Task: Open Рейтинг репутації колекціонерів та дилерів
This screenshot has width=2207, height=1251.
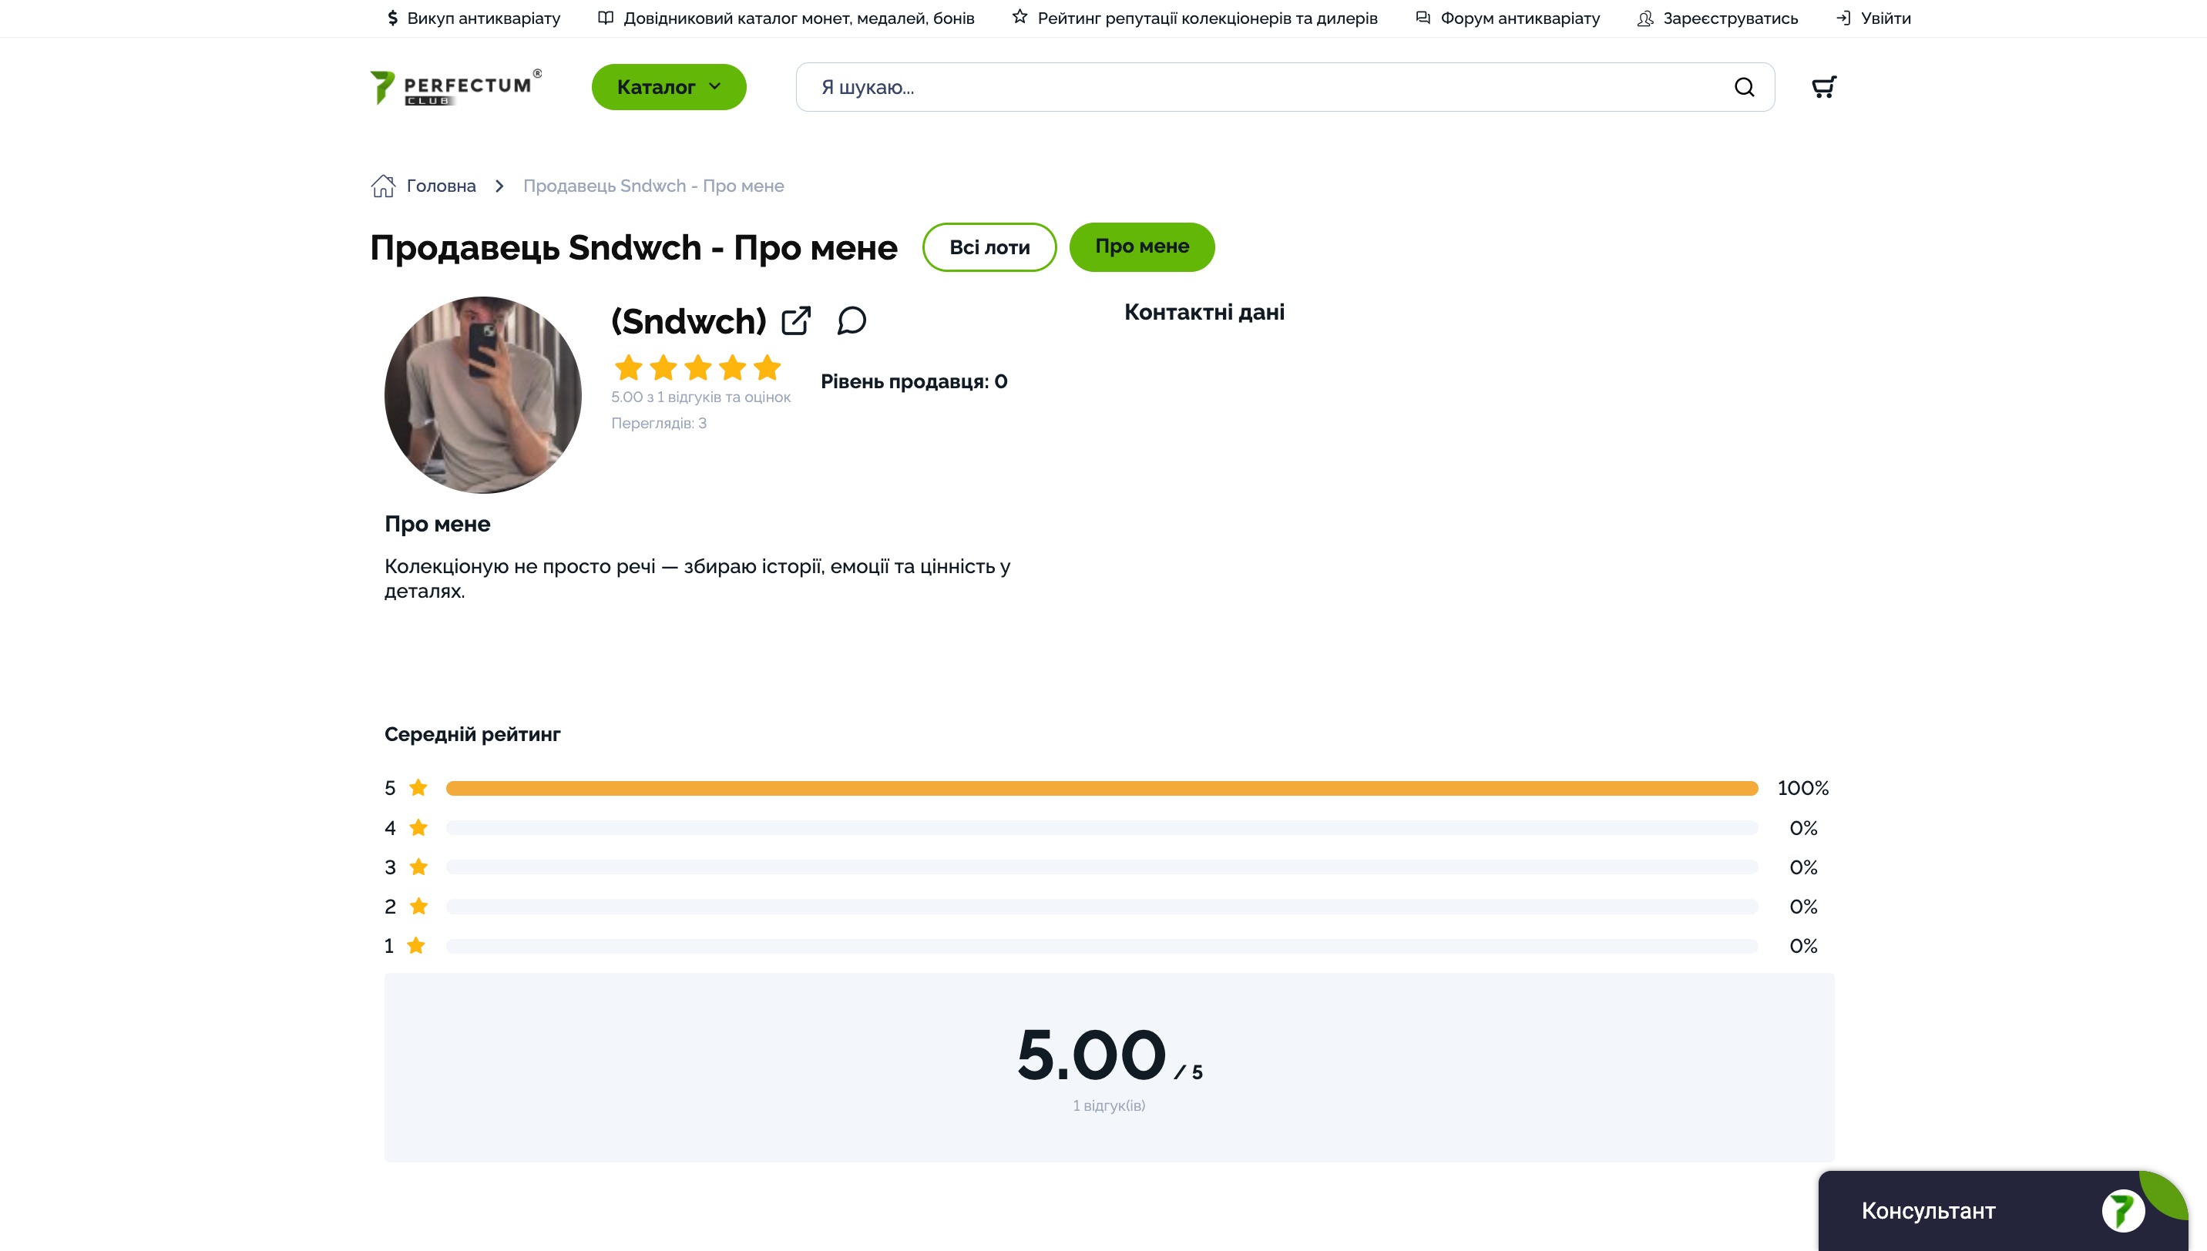Action: 1207,18
